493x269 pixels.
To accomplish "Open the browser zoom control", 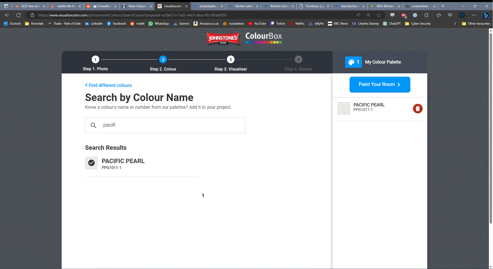I will [369, 15].
